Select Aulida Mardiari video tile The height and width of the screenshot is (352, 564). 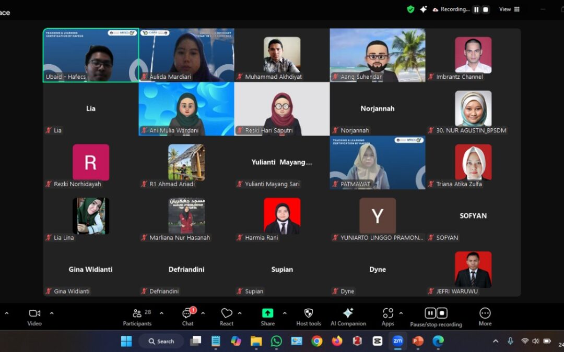(186, 55)
